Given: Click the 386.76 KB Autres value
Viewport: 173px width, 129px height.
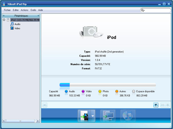Looking at the screenshot, I should point(125,95).
